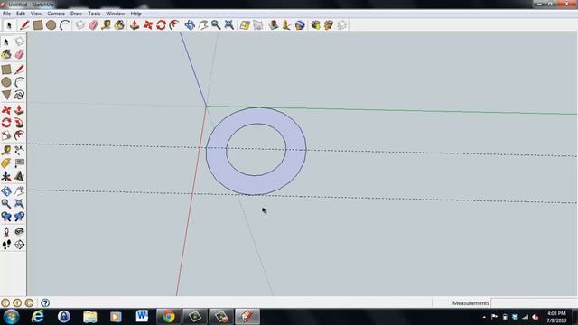This screenshot has width=578, height=325.
Task: Open the Tools menu
Action: (x=94, y=14)
